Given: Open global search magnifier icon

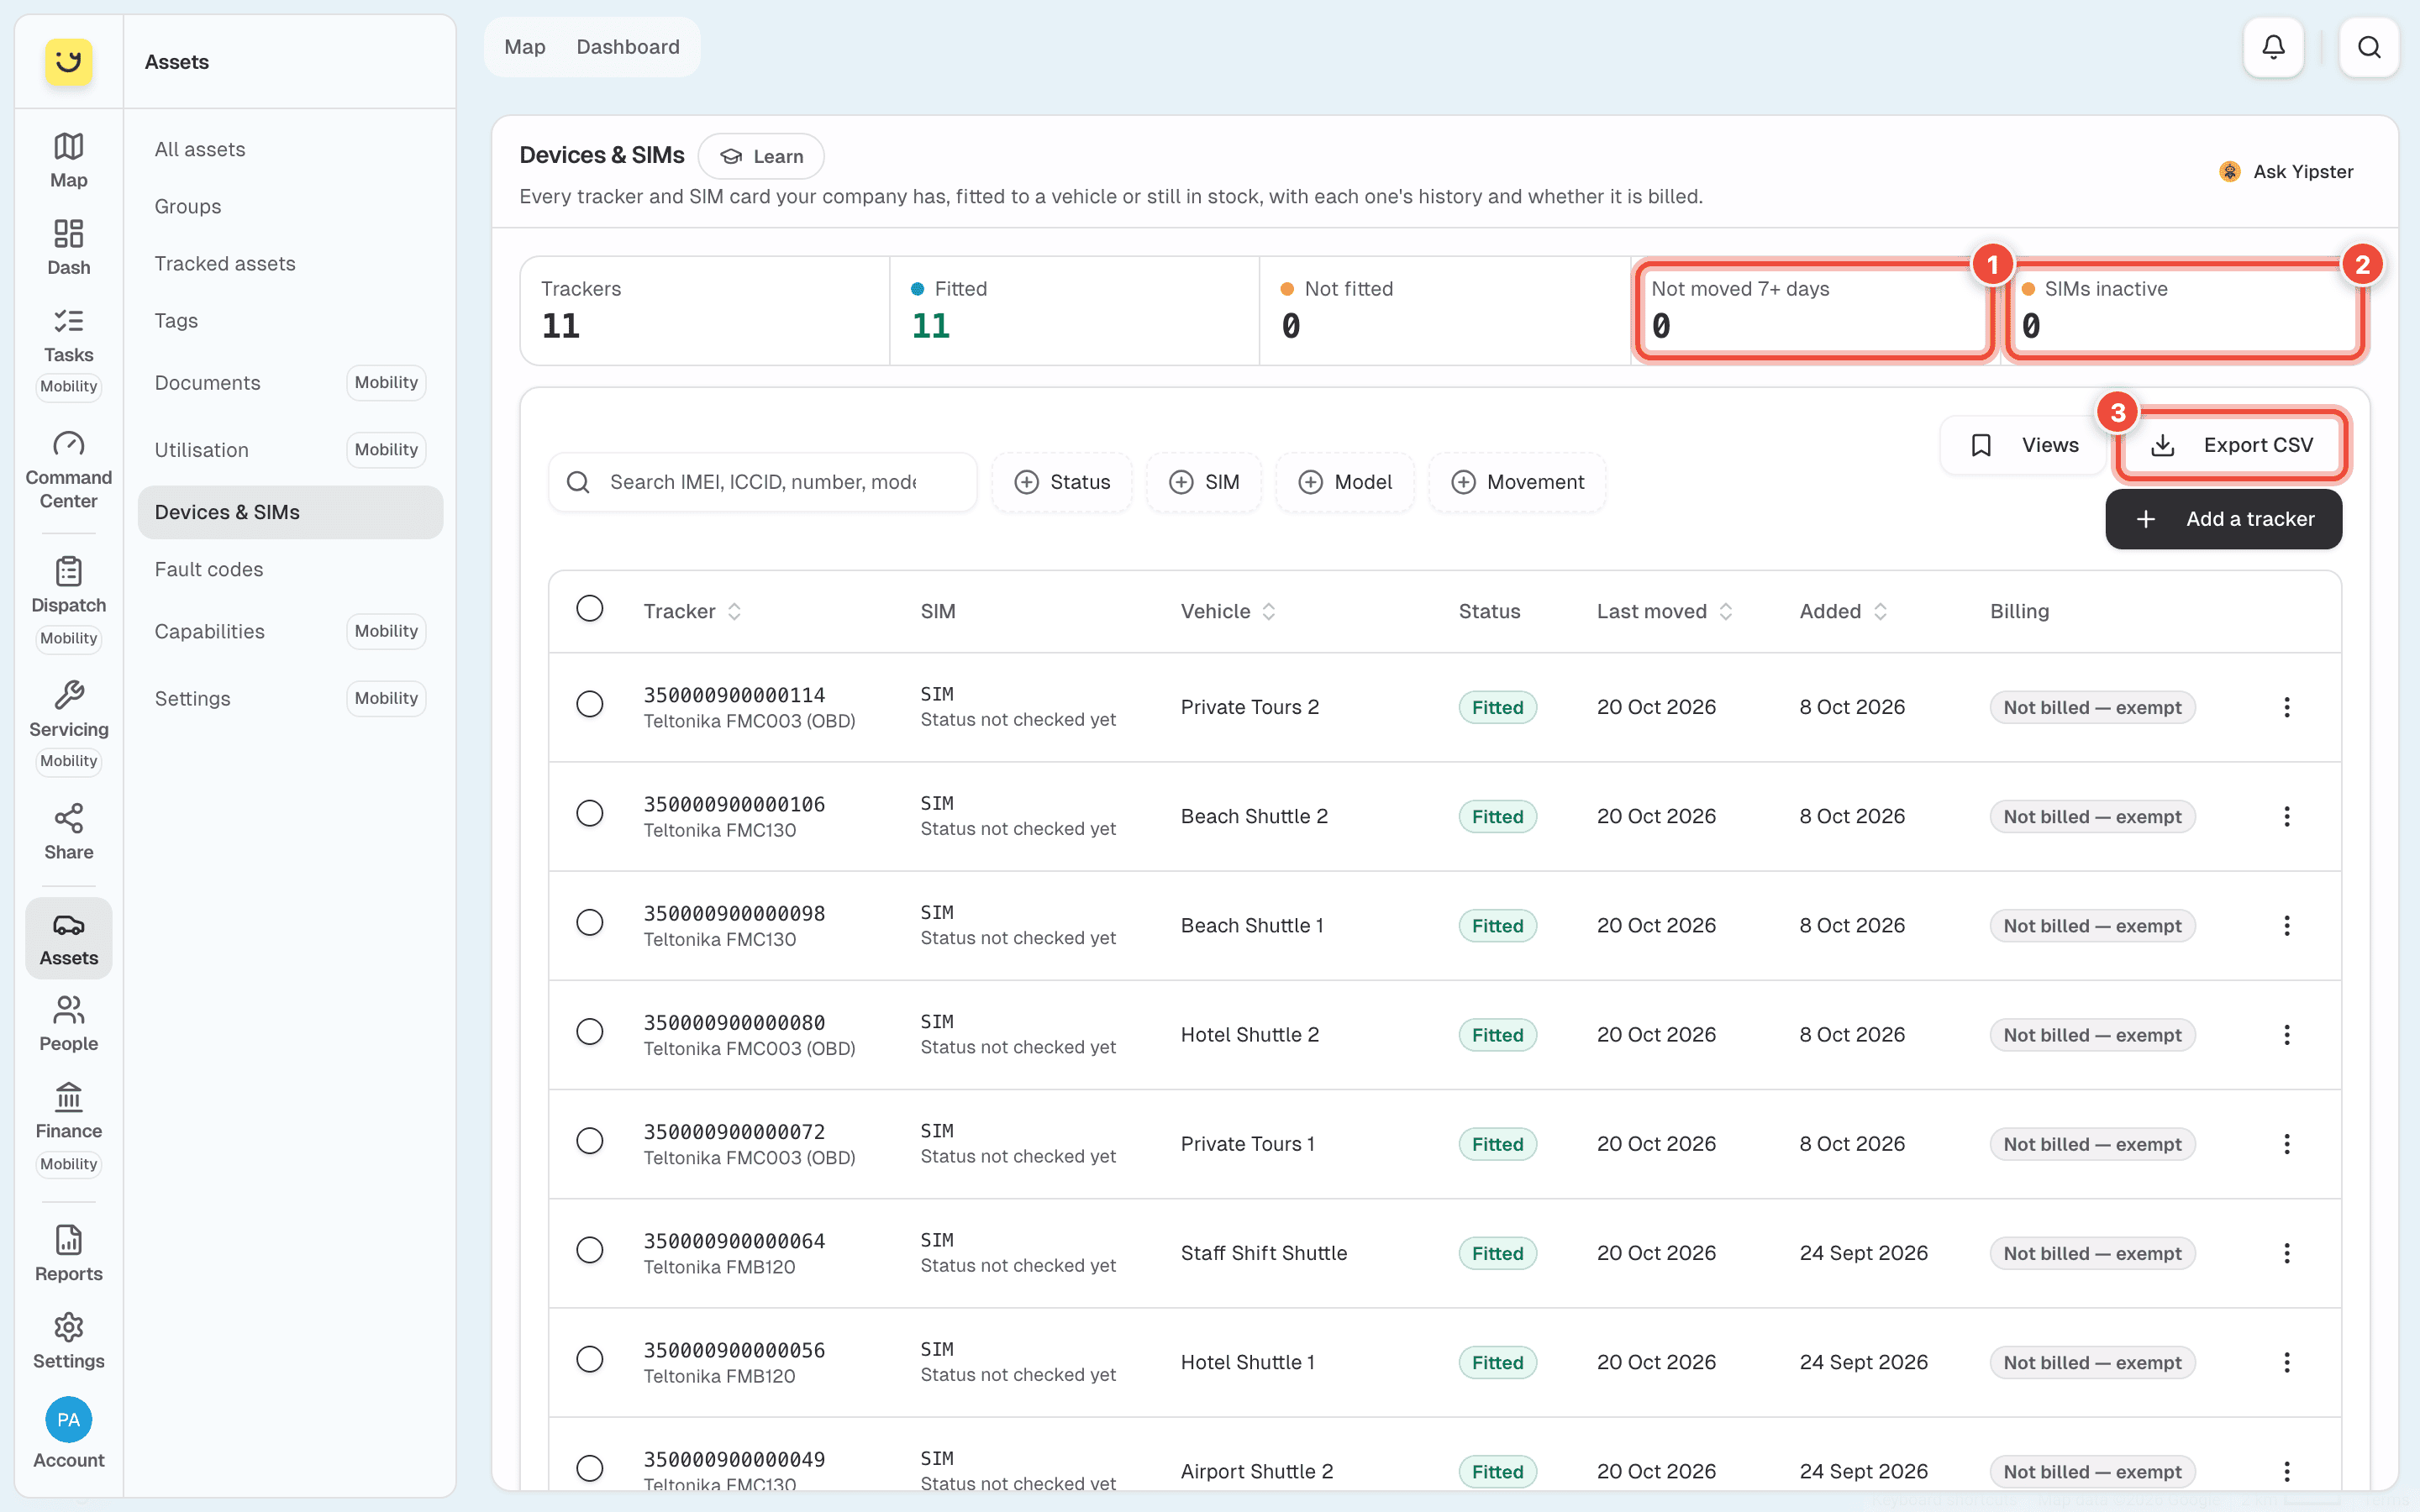Looking at the screenshot, I should point(2369,47).
